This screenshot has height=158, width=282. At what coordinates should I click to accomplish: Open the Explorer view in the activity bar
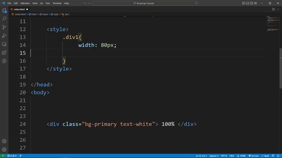click(x=4, y=11)
